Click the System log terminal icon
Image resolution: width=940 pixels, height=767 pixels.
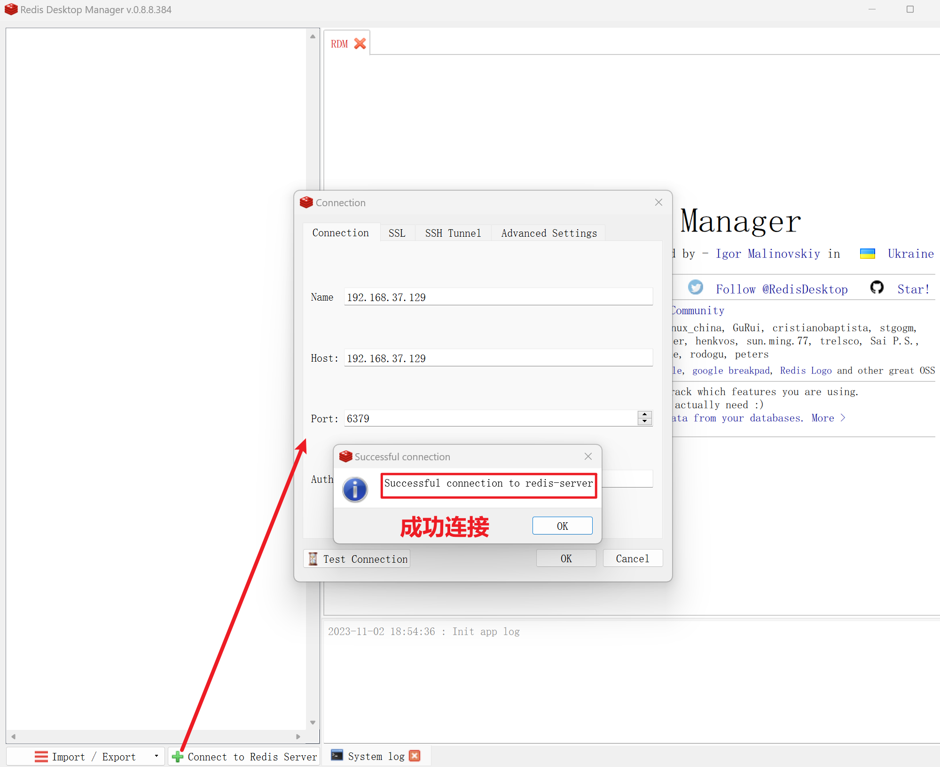tap(337, 755)
